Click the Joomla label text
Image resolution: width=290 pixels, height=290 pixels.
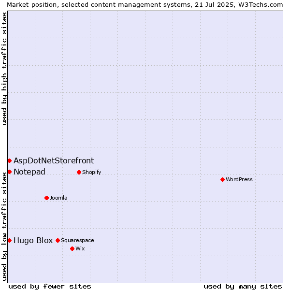coord(58,198)
